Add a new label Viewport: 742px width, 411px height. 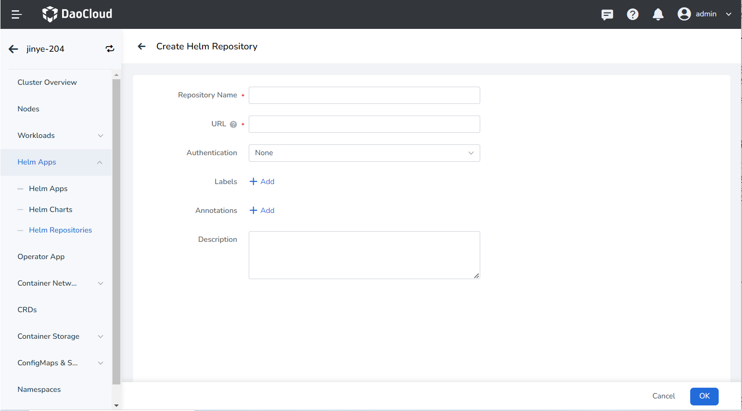[x=262, y=182]
